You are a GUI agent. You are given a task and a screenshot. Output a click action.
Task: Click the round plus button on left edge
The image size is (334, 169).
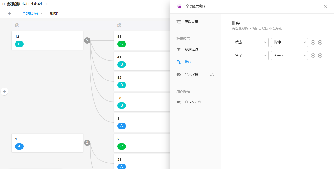(x=4, y=91)
